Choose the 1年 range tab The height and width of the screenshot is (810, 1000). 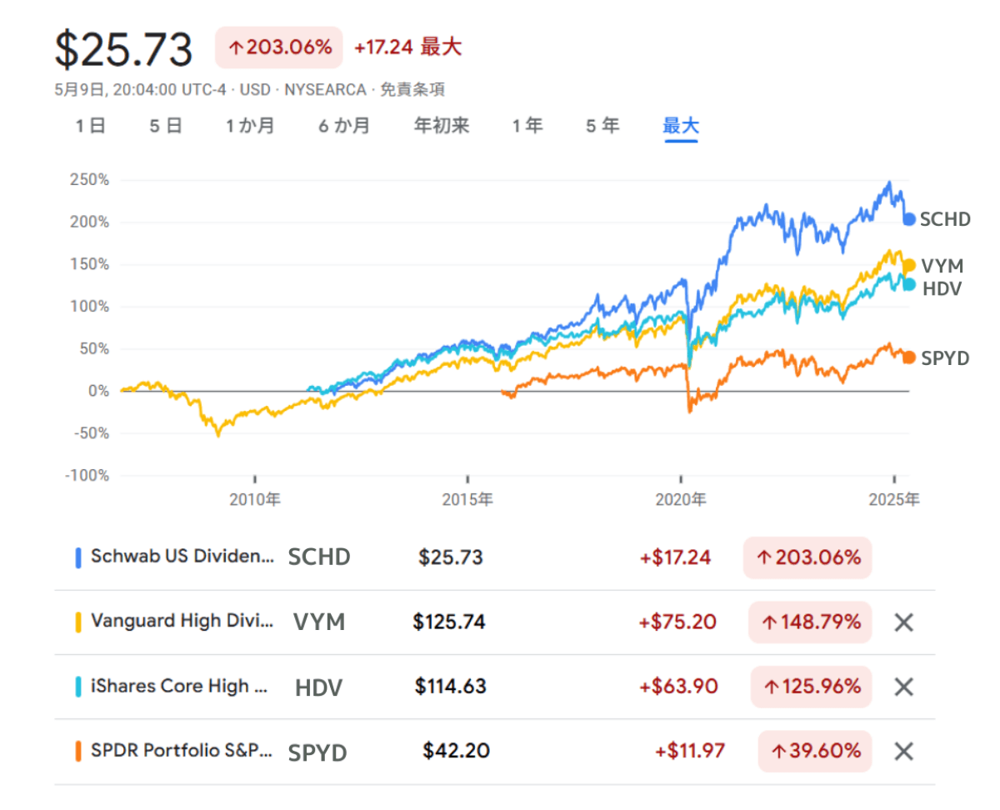click(x=527, y=126)
